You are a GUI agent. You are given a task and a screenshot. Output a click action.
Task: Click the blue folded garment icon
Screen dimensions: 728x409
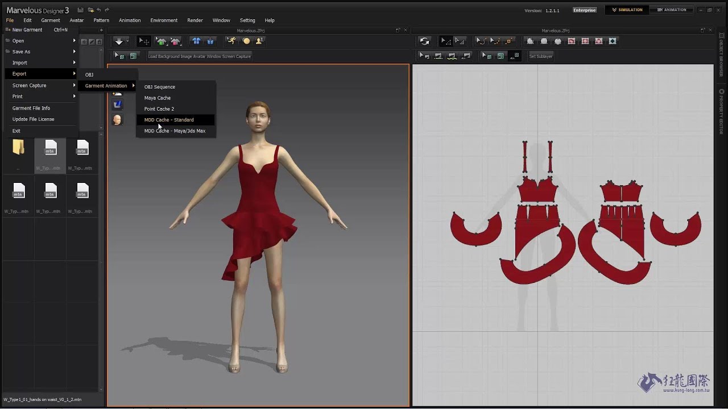click(210, 41)
